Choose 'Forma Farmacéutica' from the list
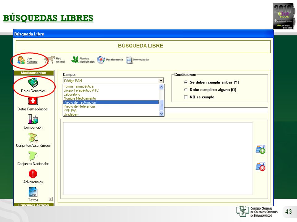Viewport: 297px width, 222px height. (x=111, y=86)
